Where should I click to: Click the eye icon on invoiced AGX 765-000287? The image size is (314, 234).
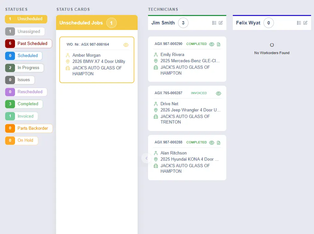tap(218, 94)
